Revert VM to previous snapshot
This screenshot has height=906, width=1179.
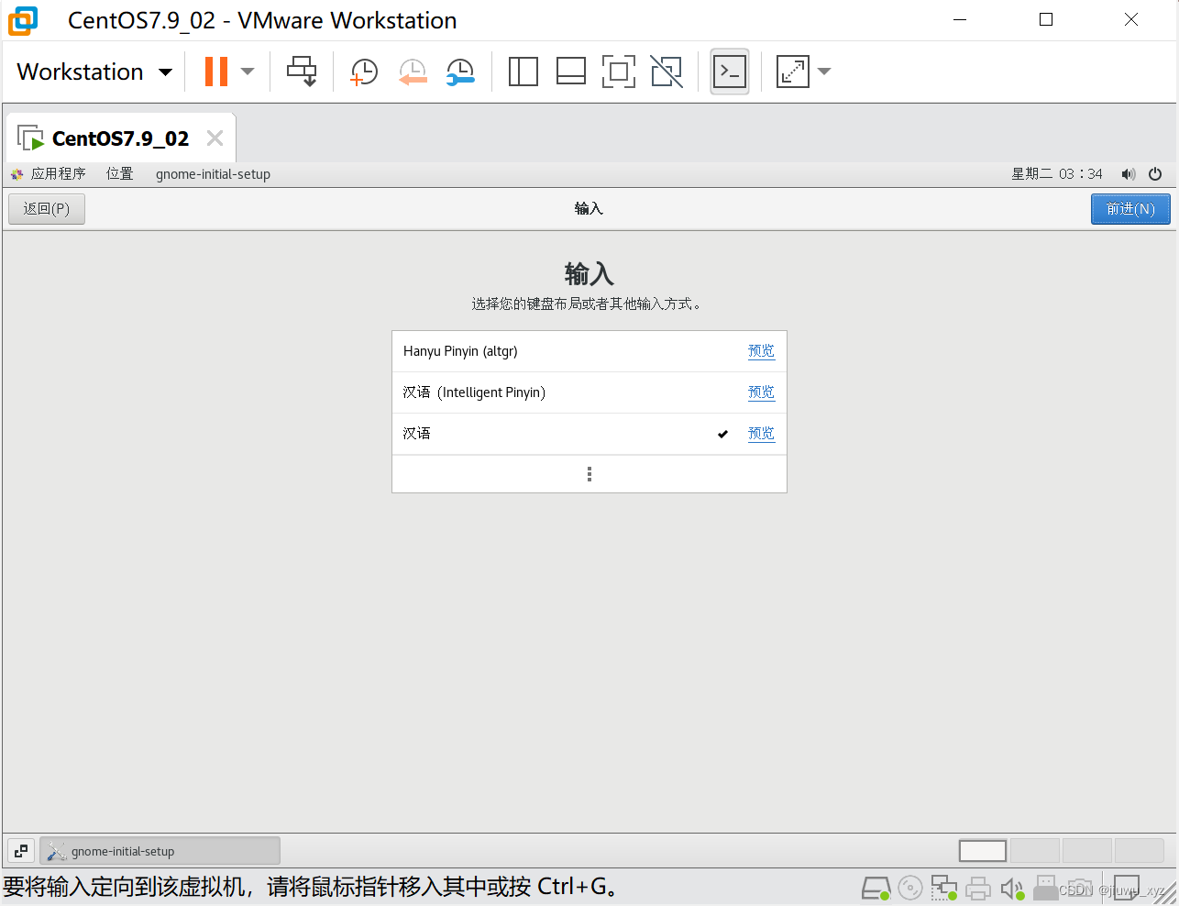[x=413, y=72]
